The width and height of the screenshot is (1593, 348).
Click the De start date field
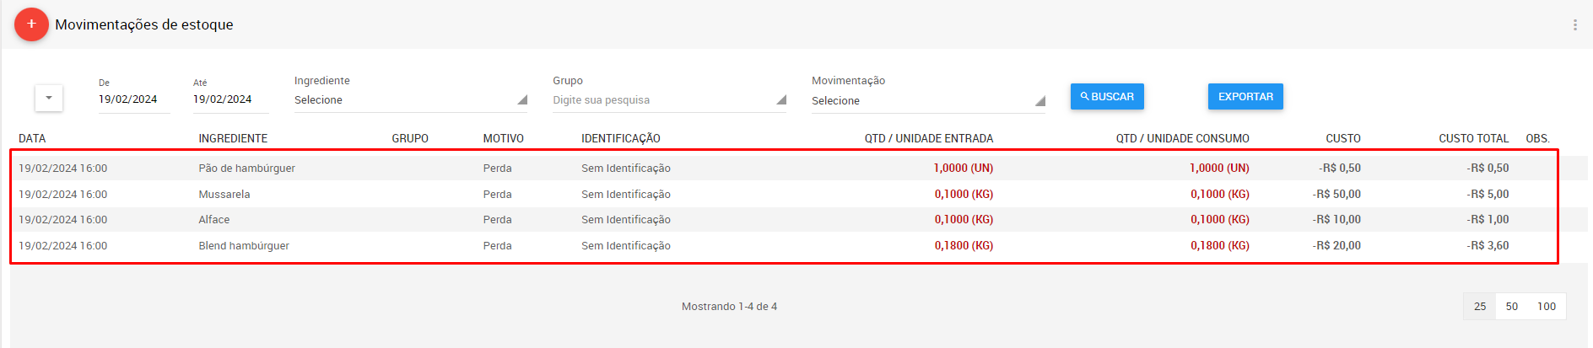click(x=134, y=99)
